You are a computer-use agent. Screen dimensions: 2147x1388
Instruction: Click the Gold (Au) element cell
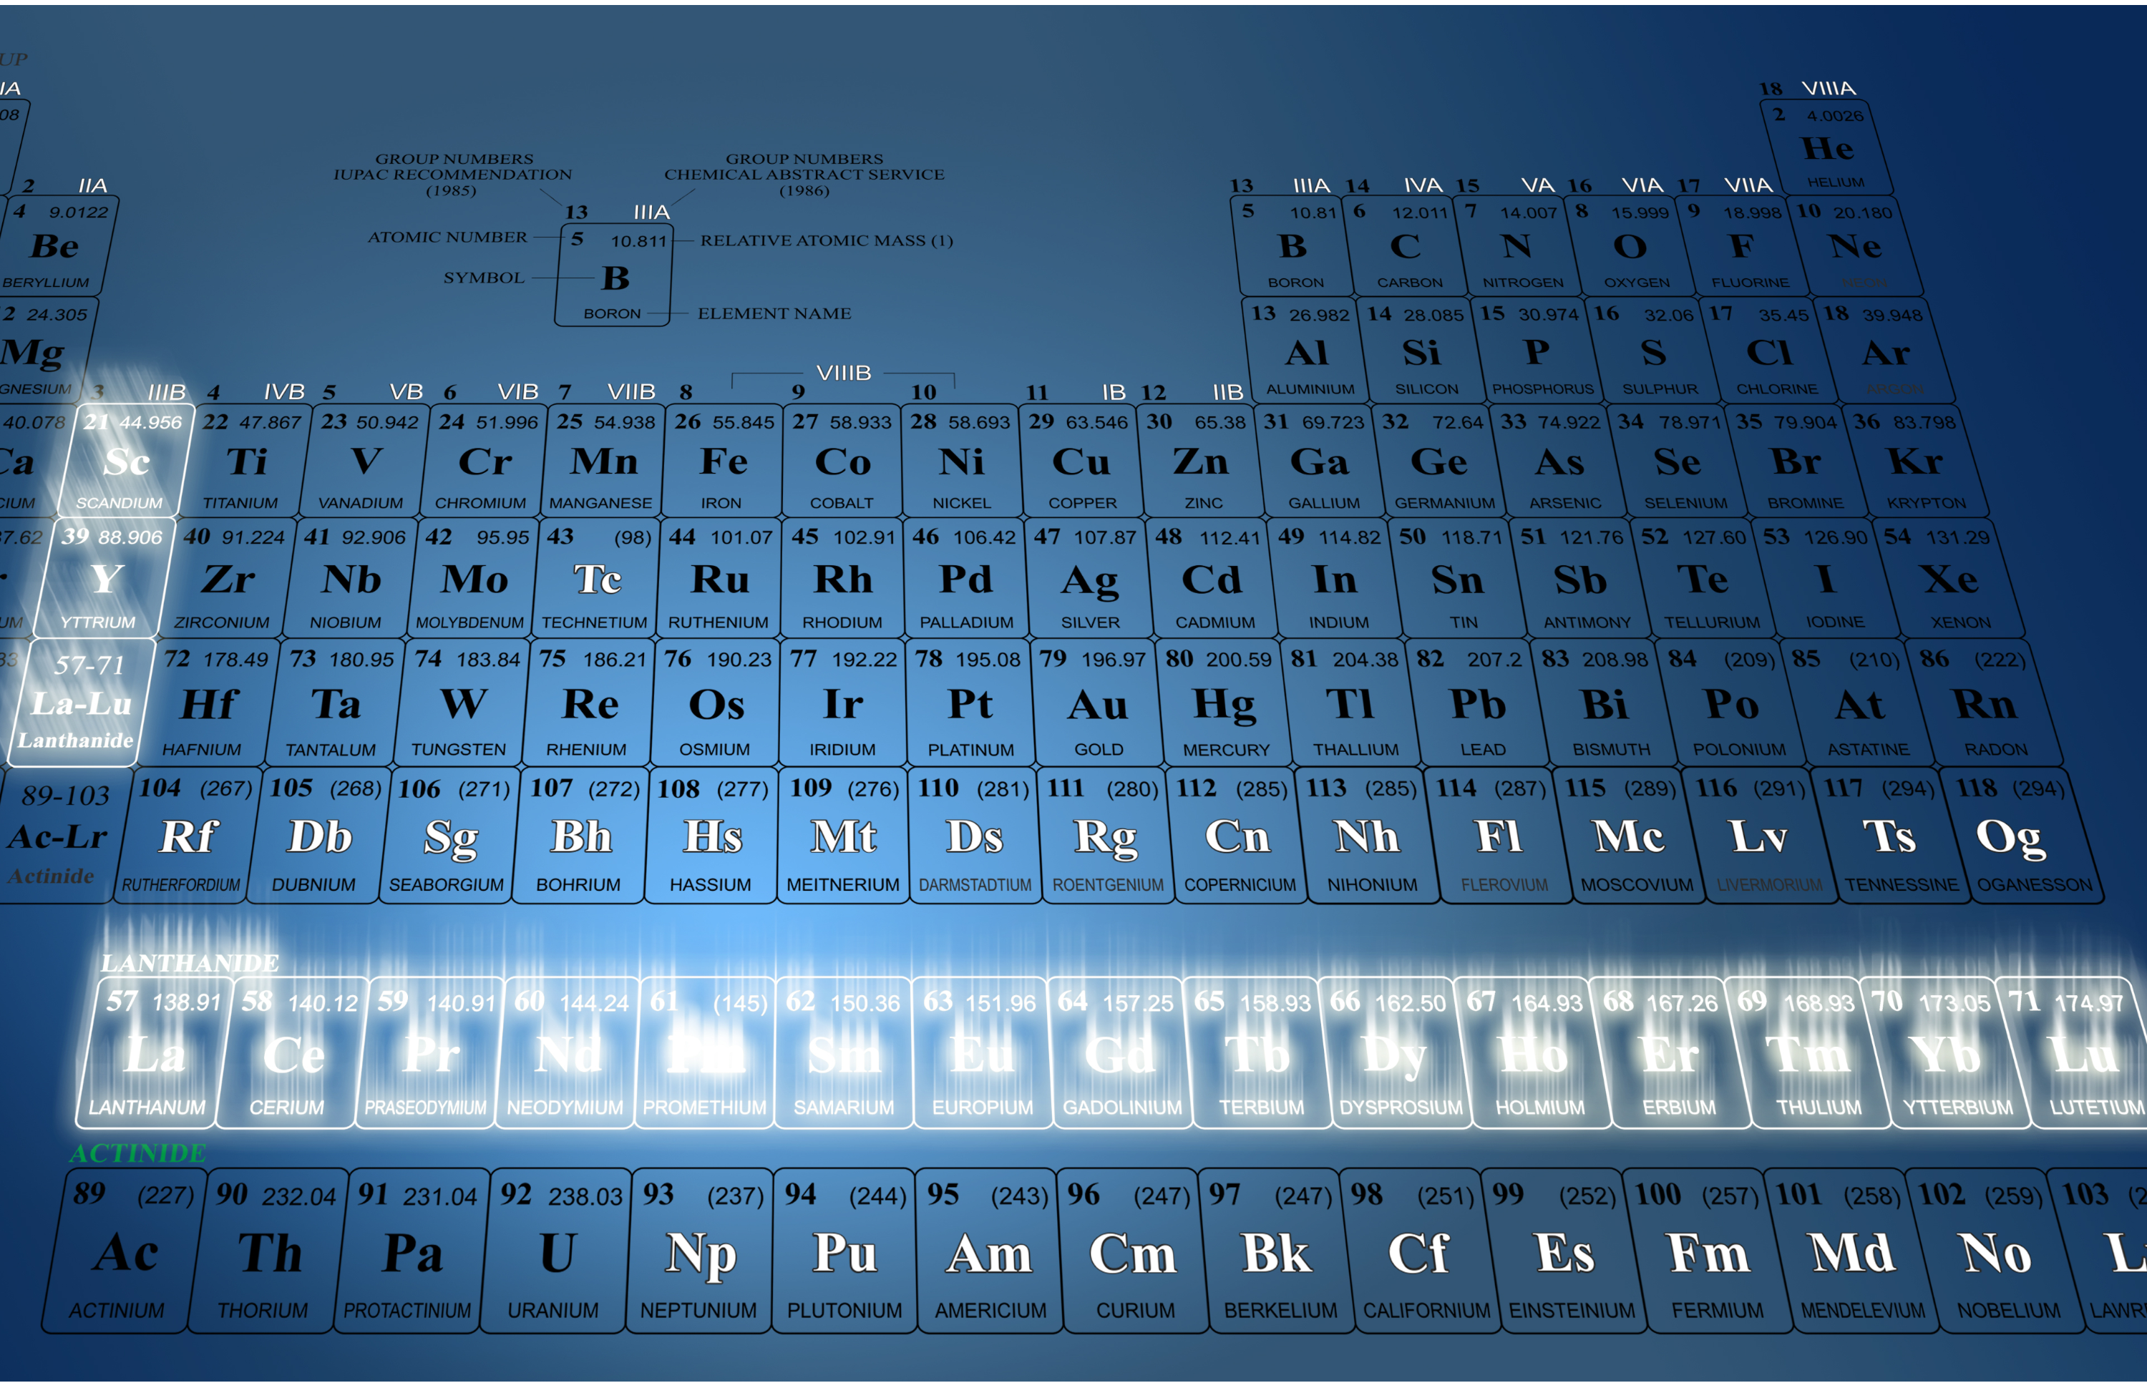(1097, 703)
